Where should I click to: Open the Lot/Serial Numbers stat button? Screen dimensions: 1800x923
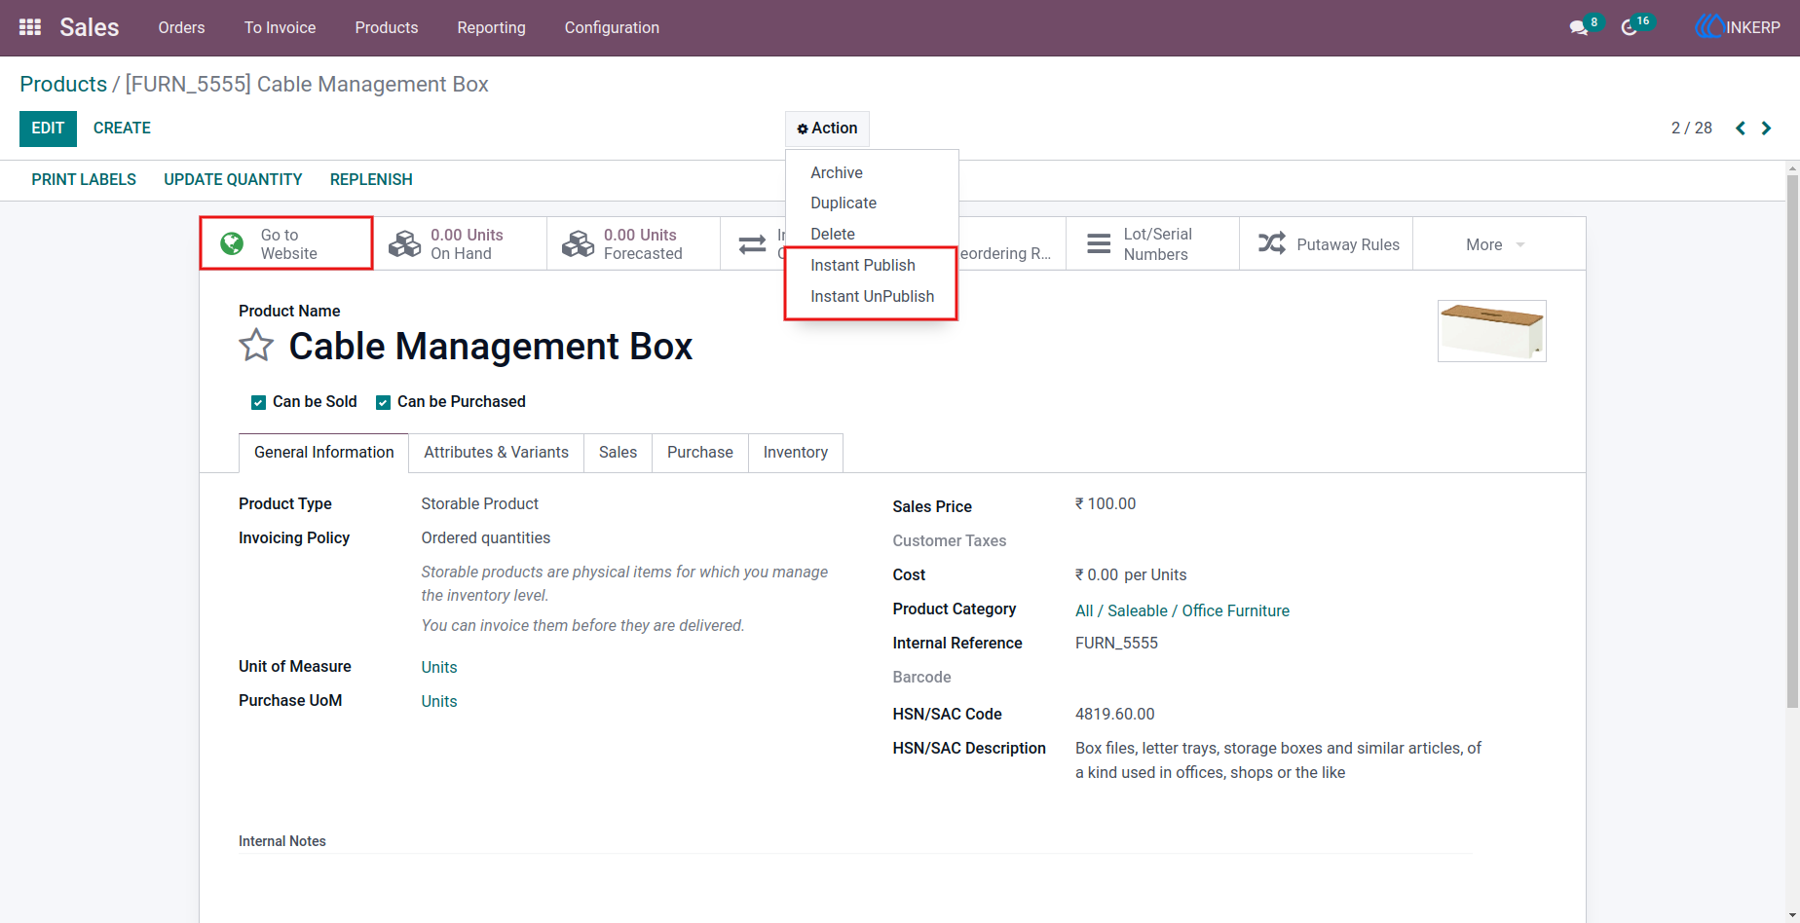(1153, 243)
